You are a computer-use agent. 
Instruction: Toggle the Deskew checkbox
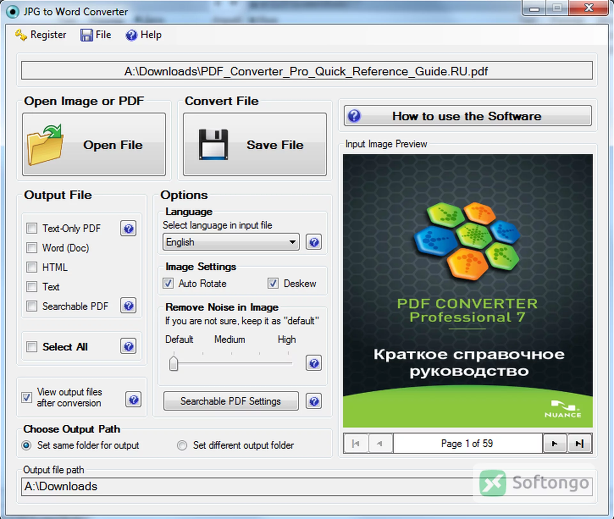[x=273, y=283]
